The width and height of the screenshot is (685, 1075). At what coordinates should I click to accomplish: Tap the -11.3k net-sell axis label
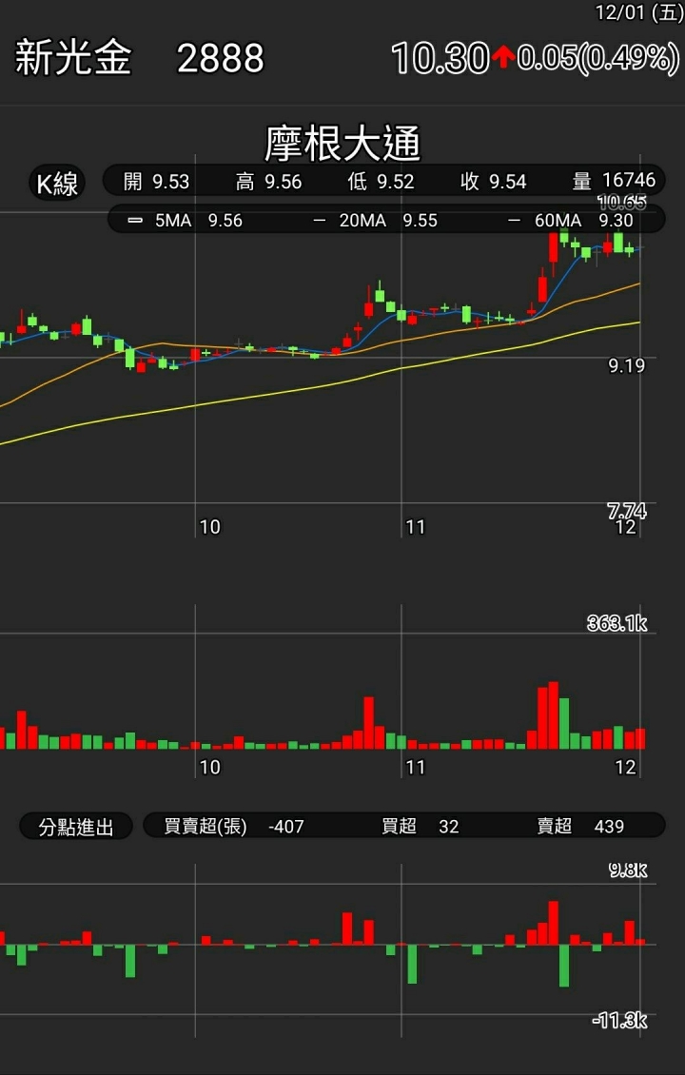[x=619, y=1021]
